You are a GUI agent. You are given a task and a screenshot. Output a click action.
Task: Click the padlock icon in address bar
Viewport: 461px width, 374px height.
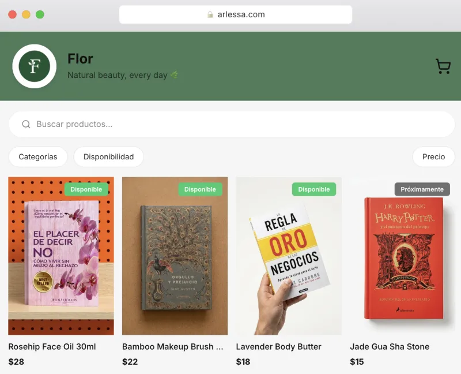coord(210,14)
